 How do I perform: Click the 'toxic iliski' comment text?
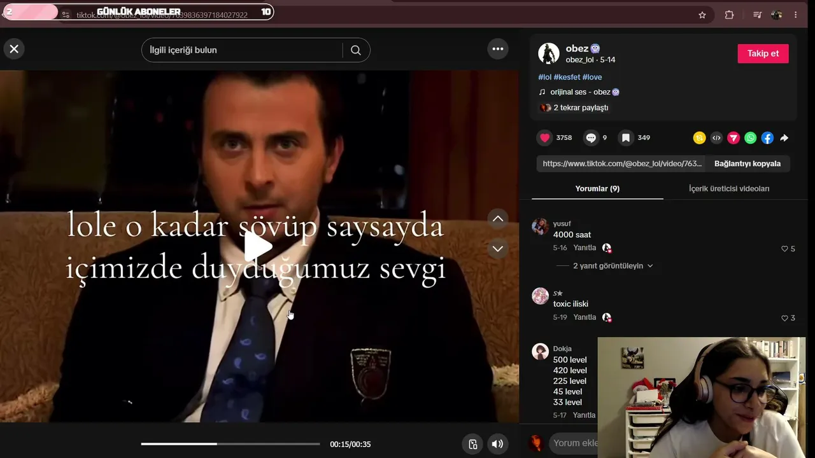[570, 304]
